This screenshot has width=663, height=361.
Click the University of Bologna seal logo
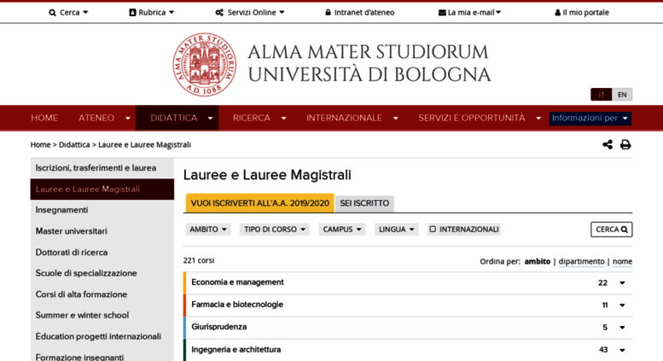[205, 65]
